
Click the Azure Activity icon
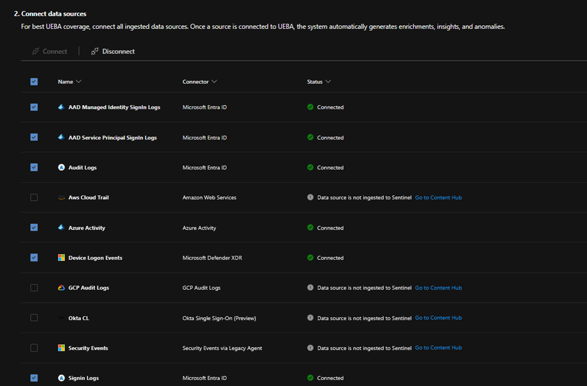click(x=61, y=228)
